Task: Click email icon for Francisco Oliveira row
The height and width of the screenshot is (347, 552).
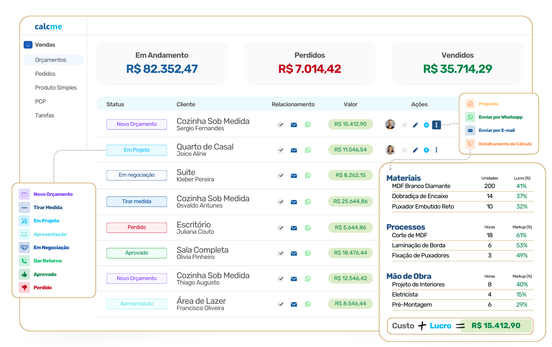Action: [294, 304]
